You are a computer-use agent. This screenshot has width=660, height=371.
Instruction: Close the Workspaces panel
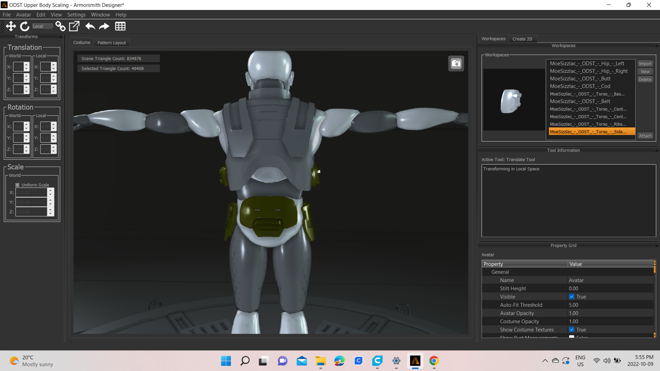click(x=656, y=46)
